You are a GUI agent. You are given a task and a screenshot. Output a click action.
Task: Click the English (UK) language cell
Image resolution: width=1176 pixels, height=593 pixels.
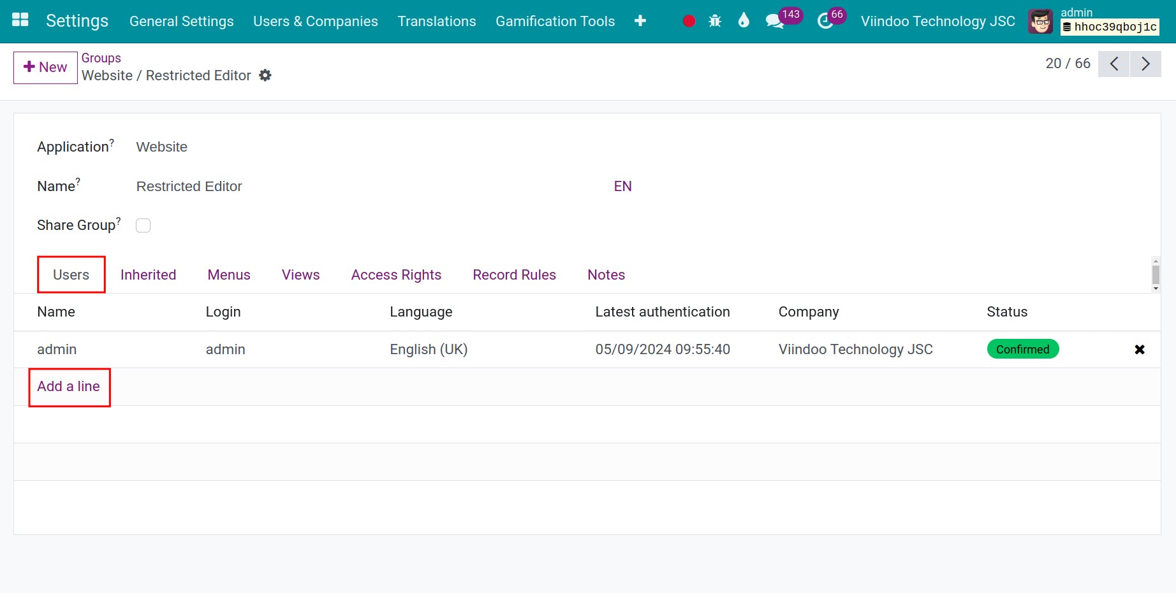[429, 350]
